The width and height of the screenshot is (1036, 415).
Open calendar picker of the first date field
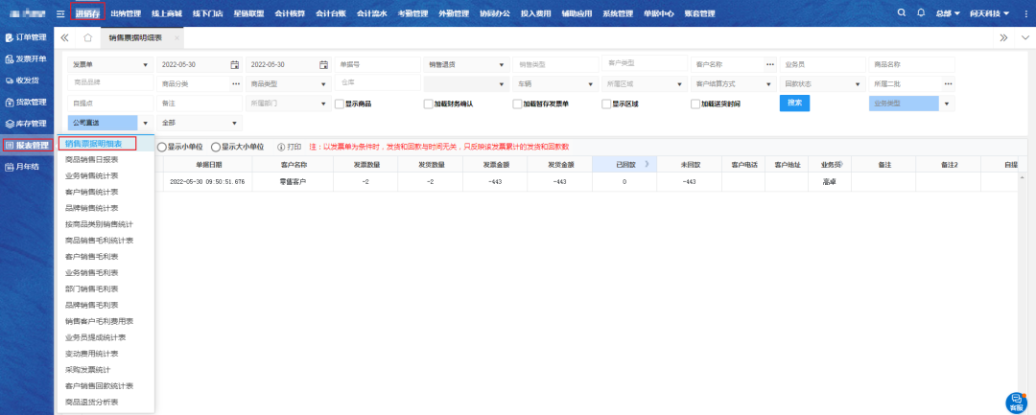234,64
